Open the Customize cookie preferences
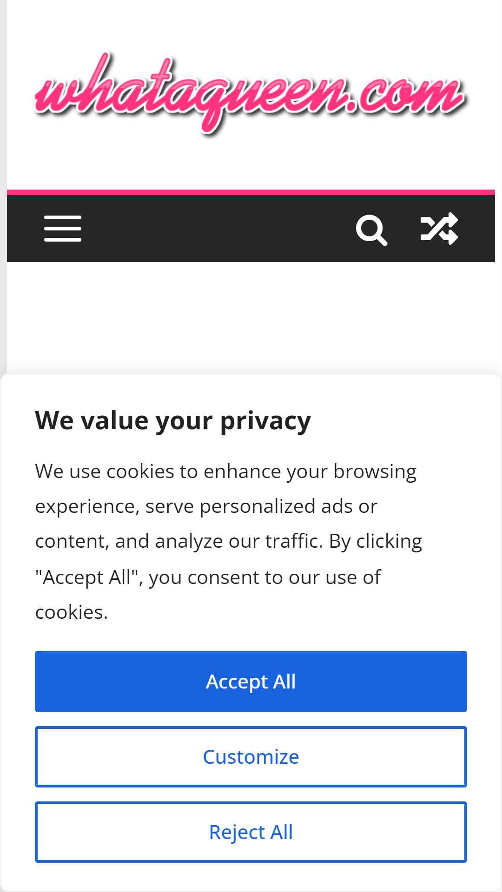 pyautogui.click(x=251, y=757)
